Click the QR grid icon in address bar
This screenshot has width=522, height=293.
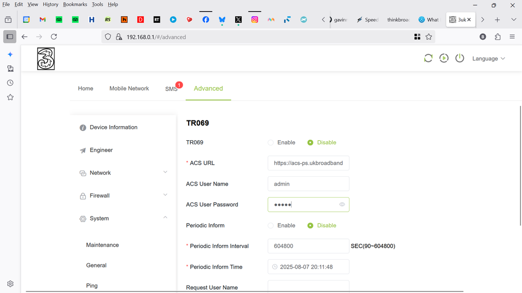(417, 37)
